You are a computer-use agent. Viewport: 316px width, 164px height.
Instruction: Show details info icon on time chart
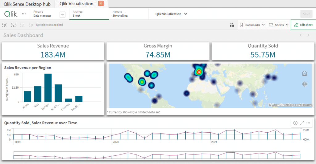[295, 123]
